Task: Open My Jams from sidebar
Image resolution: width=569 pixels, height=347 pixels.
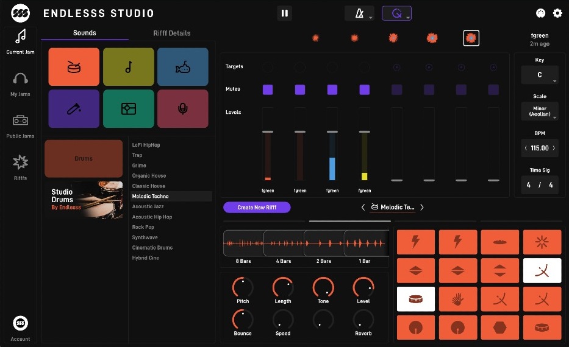Action: [x=20, y=84]
